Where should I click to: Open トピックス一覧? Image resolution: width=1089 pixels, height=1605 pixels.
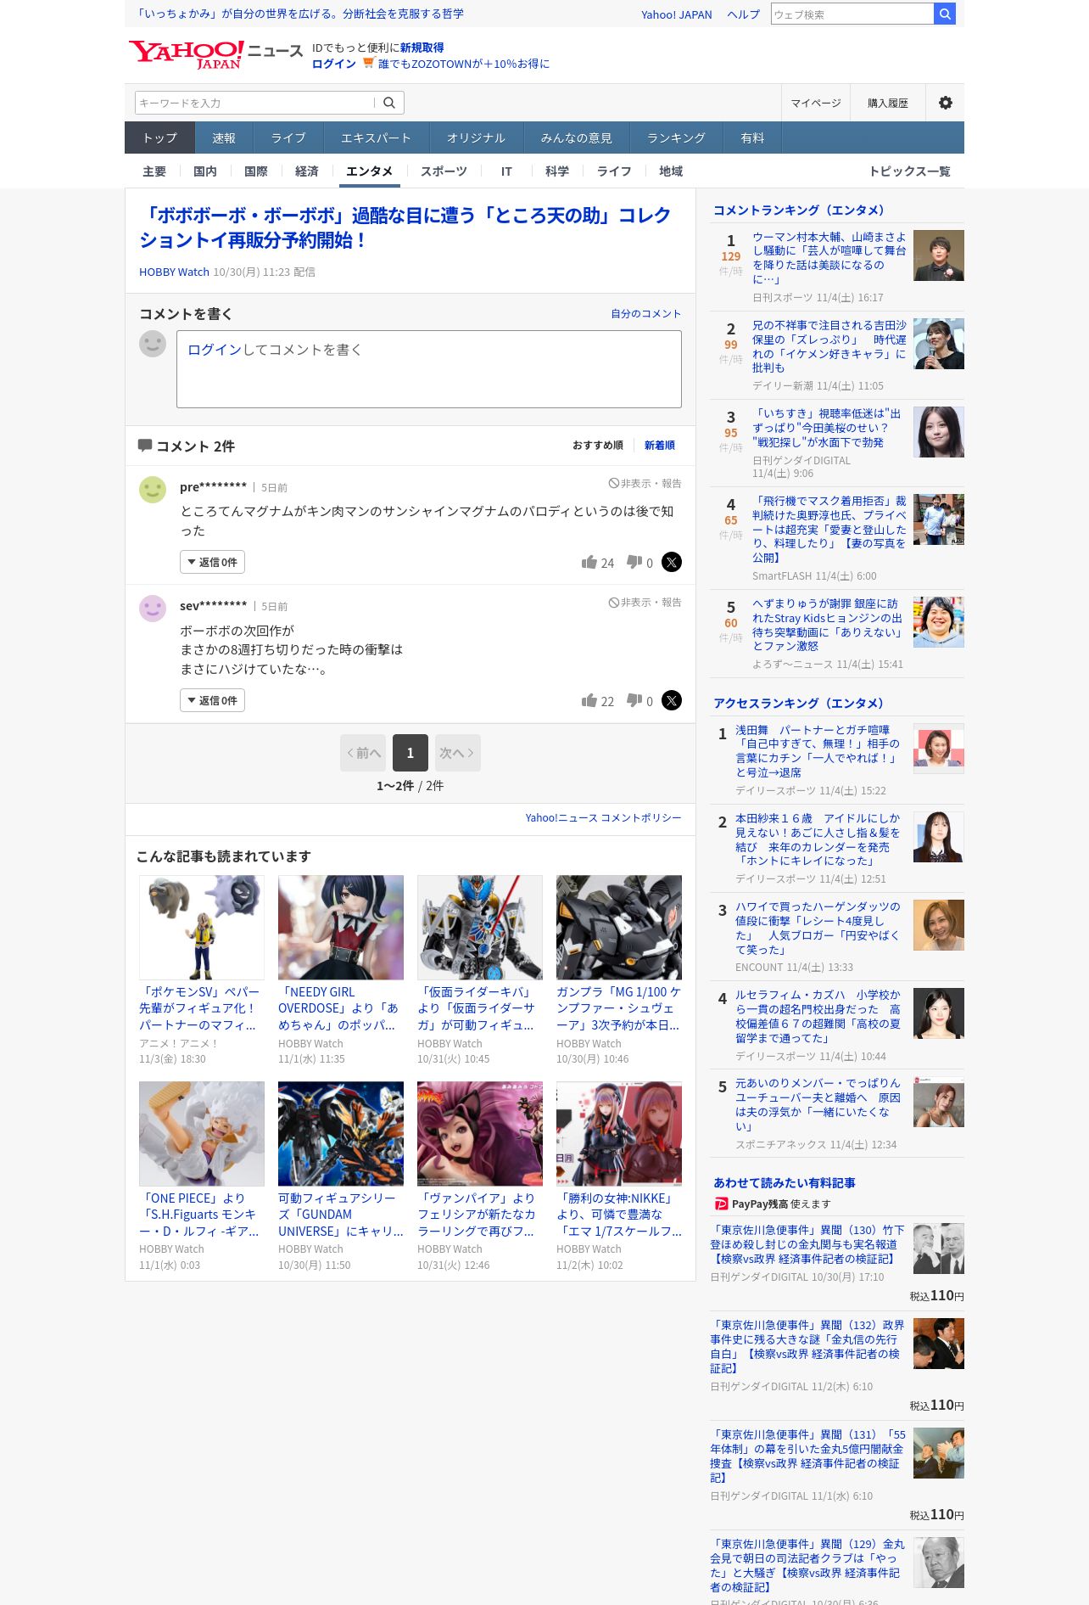coord(909,171)
